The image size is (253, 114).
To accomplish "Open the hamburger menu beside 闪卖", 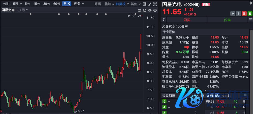I will coord(250,20).
